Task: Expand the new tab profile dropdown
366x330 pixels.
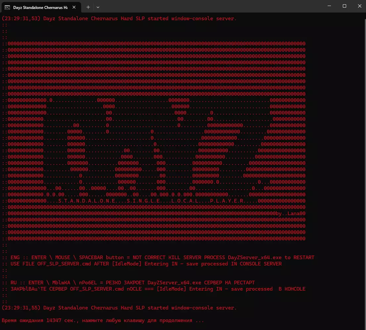Action: tap(98, 7)
